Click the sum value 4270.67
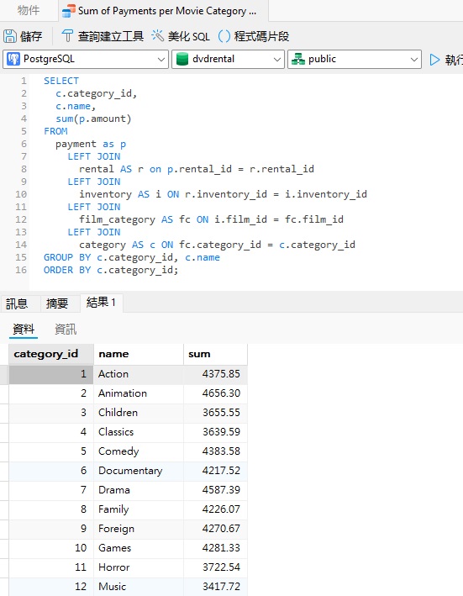This screenshot has width=463, height=596. pos(215,529)
